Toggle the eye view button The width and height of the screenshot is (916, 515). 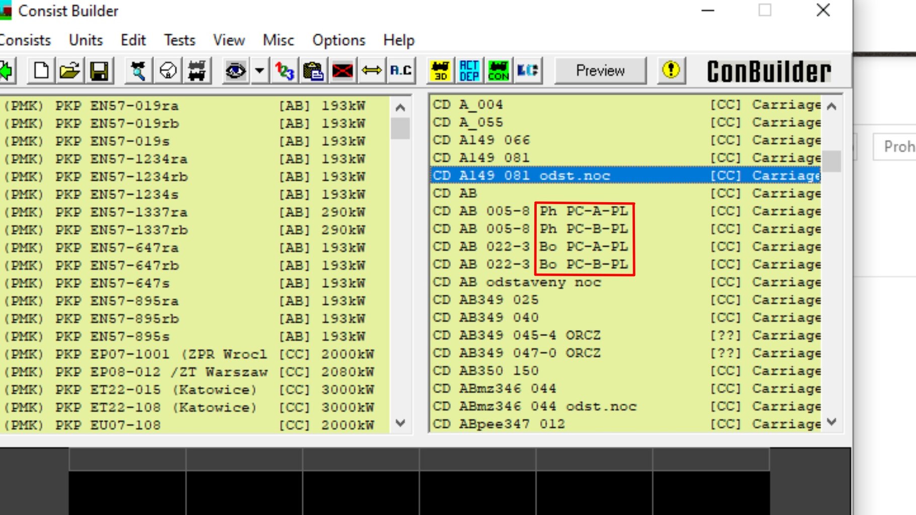[x=235, y=71]
